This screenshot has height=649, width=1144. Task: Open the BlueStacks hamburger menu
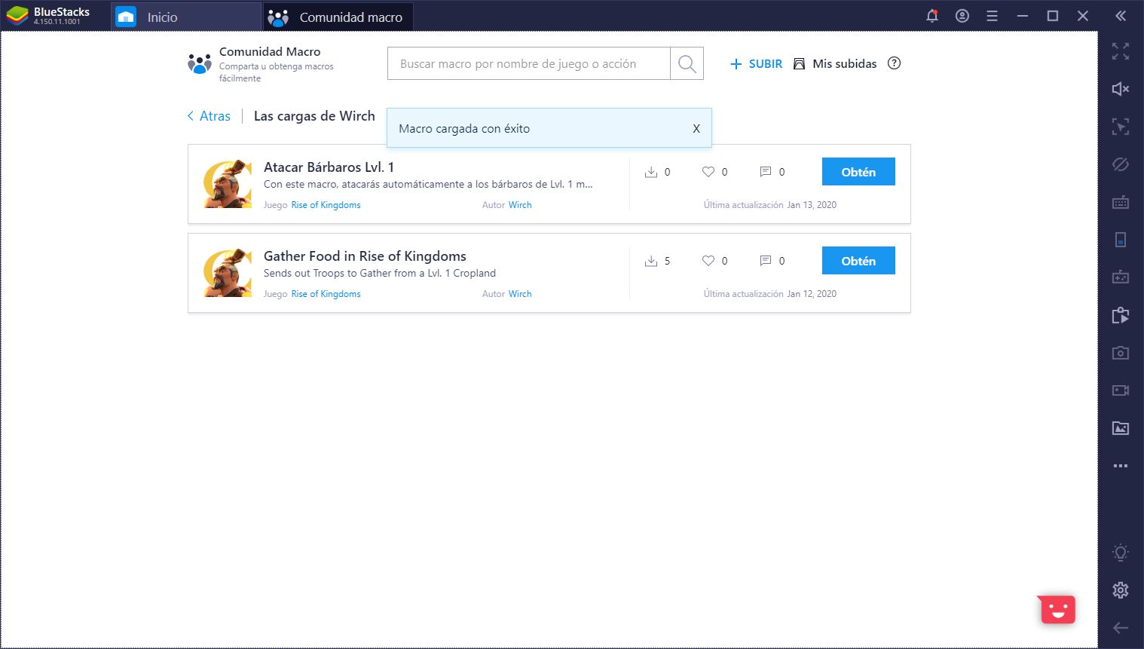tap(992, 16)
